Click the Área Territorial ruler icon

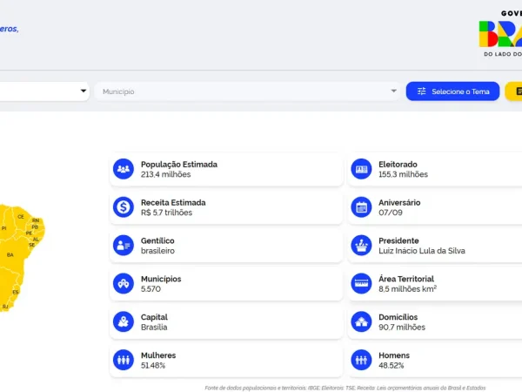pyautogui.click(x=361, y=284)
